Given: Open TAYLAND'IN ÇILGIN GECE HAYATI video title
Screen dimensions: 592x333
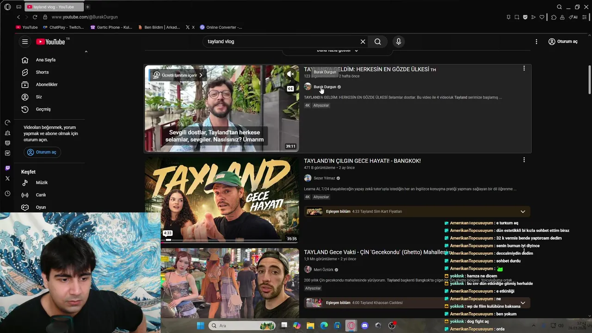Looking at the screenshot, I should pyautogui.click(x=362, y=161).
